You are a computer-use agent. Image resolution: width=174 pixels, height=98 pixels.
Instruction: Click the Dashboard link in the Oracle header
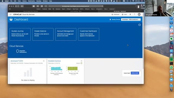(x=115, y=14)
